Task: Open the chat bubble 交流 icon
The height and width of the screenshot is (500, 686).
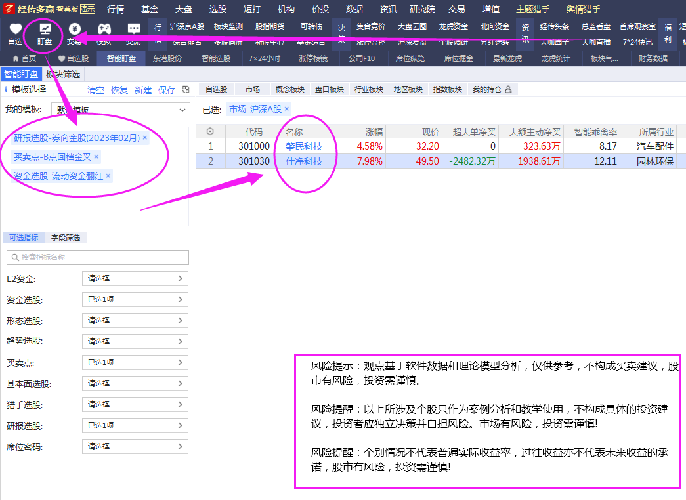Action: tap(133, 30)
